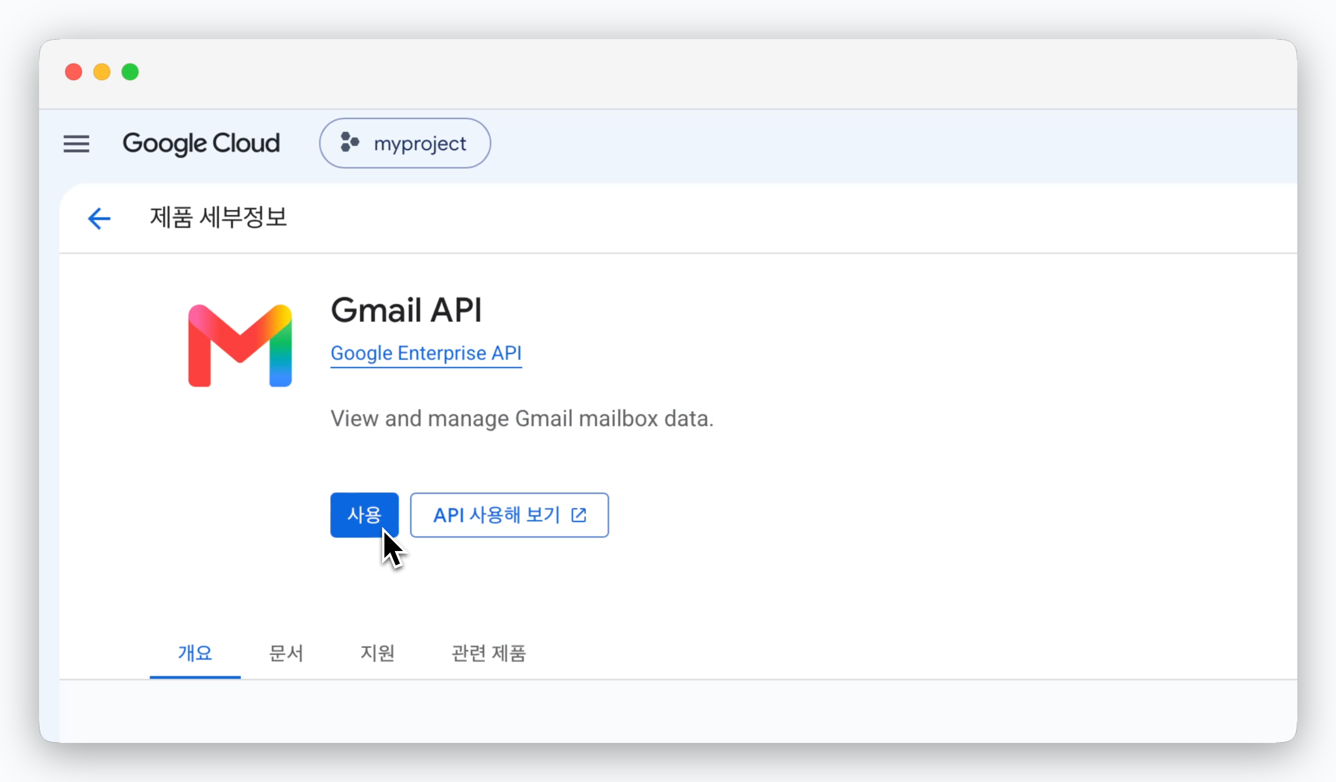Click the blue 사용 enable button
The width and height of the screenshot is (1336, 782).
point(364,514)
